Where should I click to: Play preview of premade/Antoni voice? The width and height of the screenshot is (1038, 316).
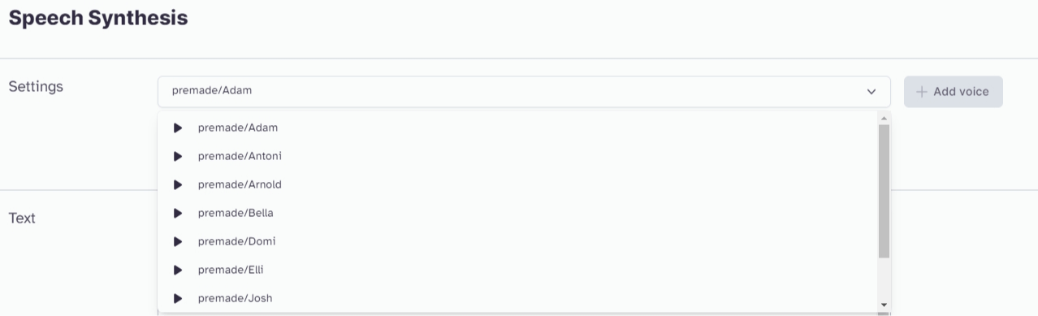[178, 156]
